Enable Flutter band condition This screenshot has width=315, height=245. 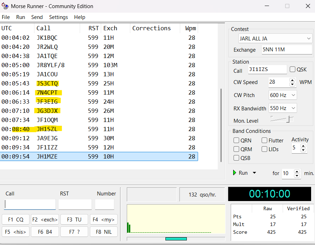[x=264, y=140]
